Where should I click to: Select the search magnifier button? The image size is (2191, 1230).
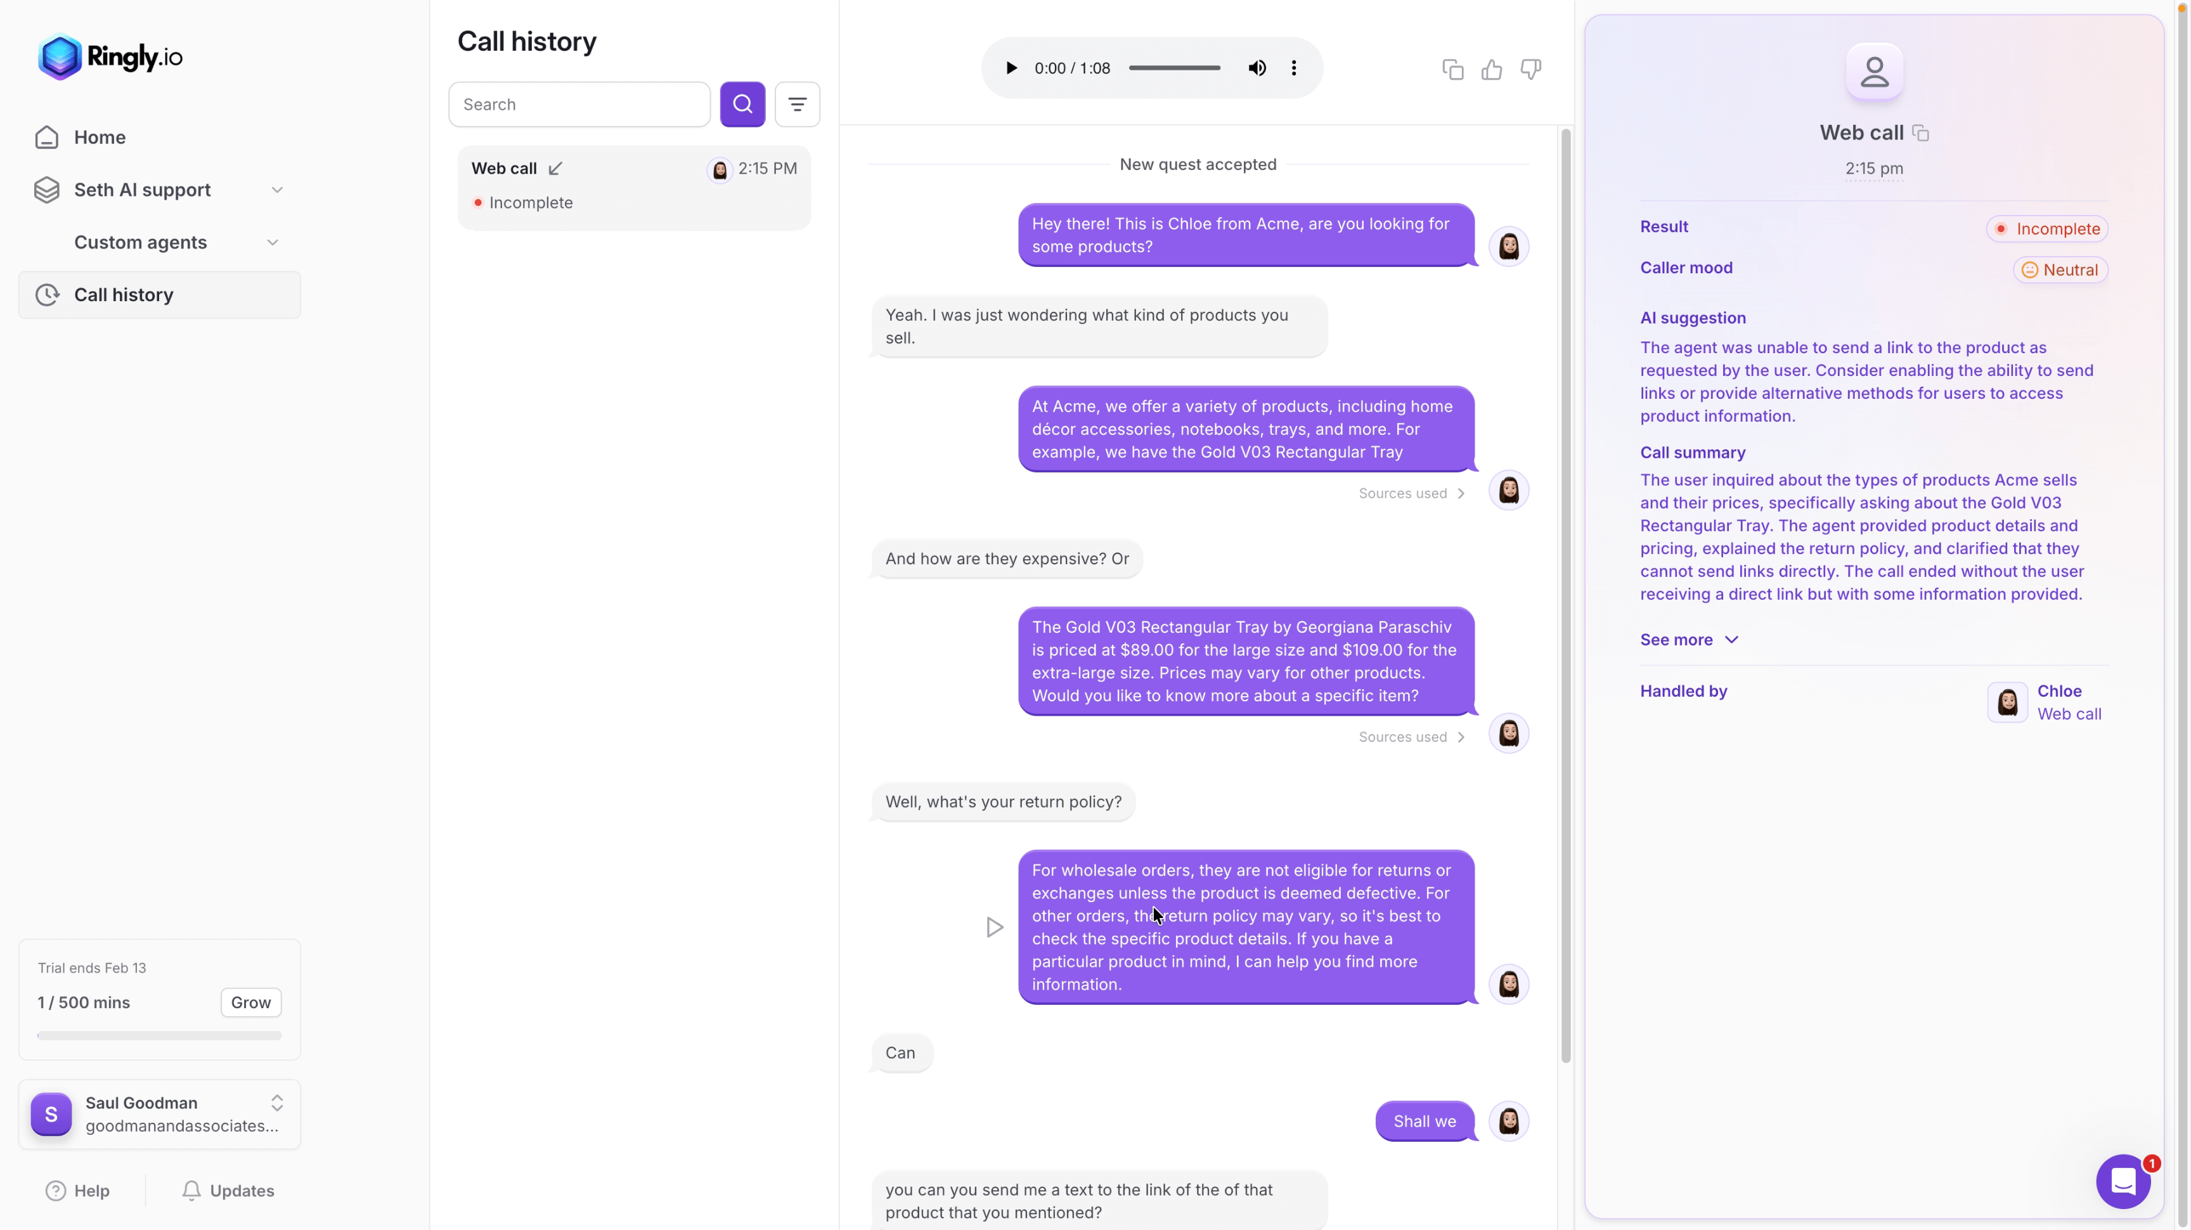pos(742,104)
